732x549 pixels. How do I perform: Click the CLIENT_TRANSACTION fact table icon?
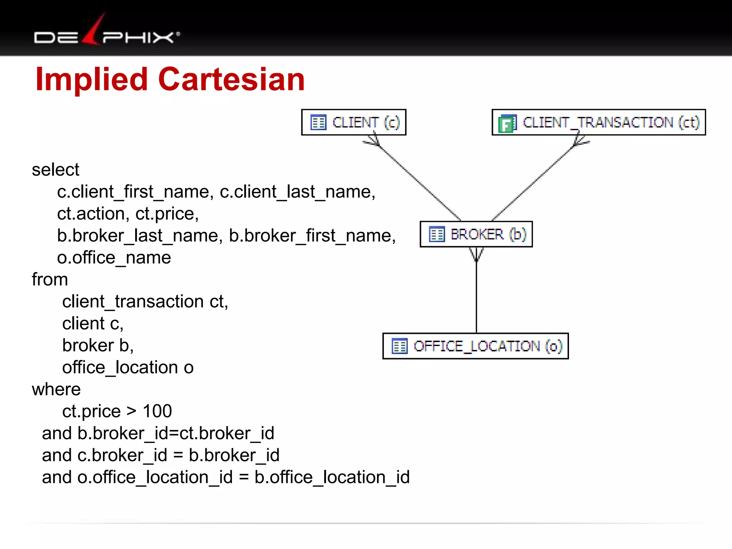pyautogui.click(x=508, y=123)
